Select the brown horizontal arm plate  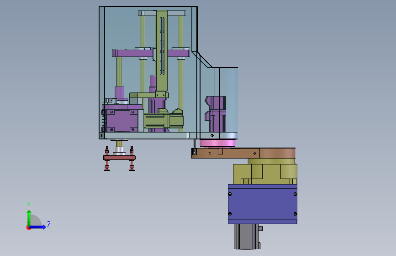[243, 153]
